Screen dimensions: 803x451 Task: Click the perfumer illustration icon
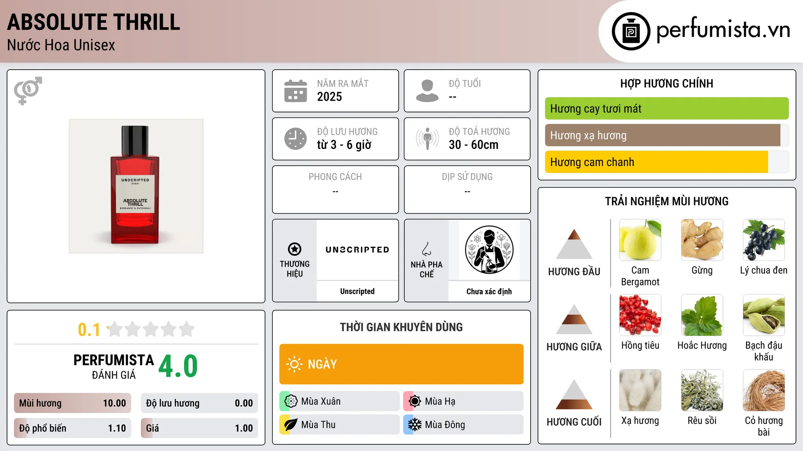pyautogui.click(x=489, y=250)
